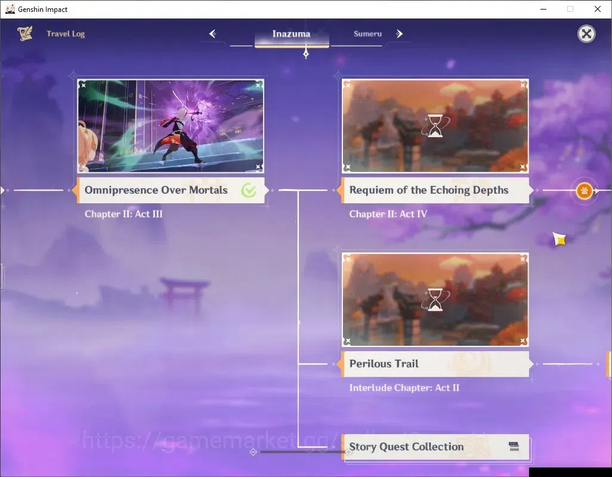Open Requiem of the Echoing Depths thumbnail
The width and height of the screenshot is (612, 477).
(x=435, y=126)
